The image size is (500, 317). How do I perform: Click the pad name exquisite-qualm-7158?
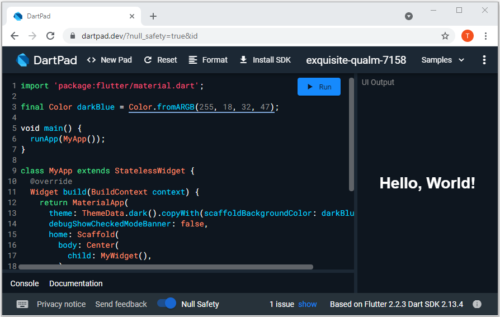coord(356,60)
